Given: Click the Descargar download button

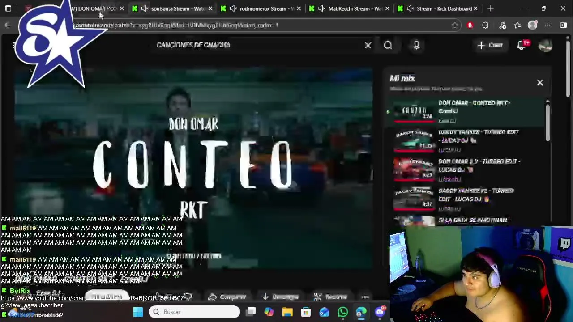Looking at the screenshot, I should 280,297.
